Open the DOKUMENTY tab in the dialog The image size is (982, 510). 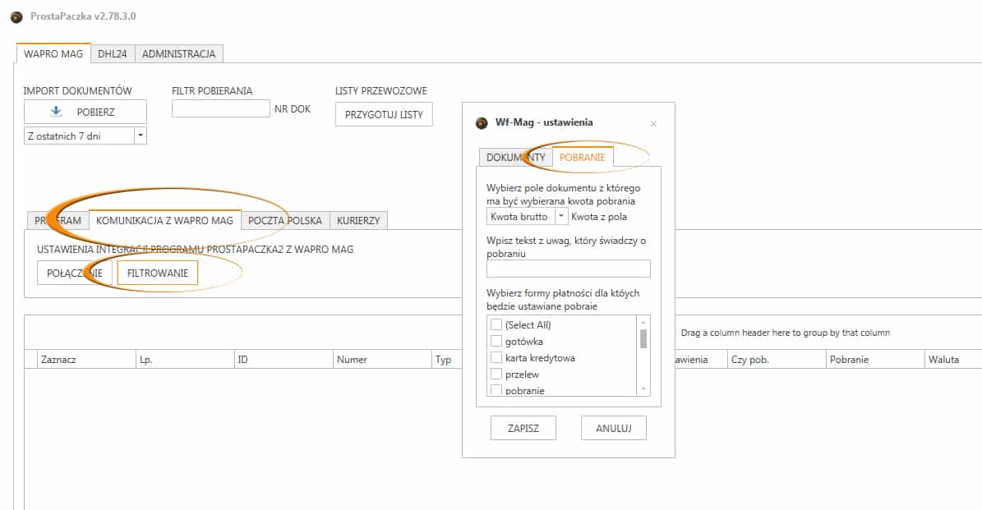point(515,158)
